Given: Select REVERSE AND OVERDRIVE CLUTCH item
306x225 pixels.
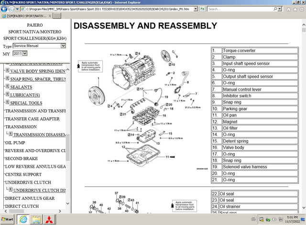Looking at the screenshot, I should pyautogui.click(x=35, y=151).
